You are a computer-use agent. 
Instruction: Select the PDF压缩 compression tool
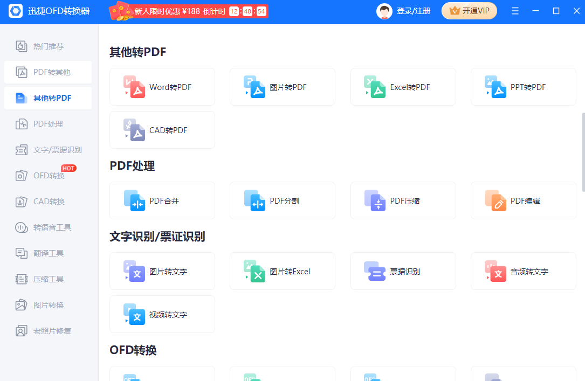[403, 200]
